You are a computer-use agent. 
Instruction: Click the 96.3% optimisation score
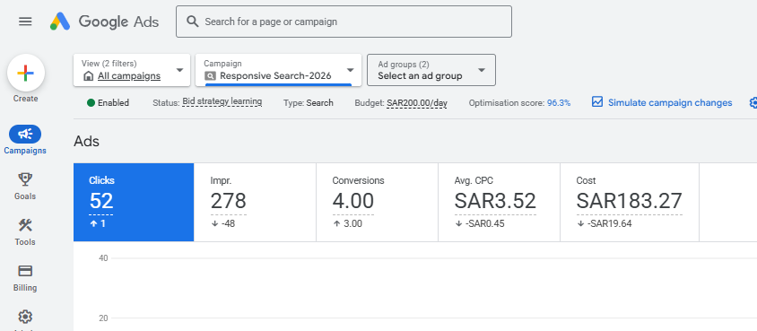click(559, 103)
